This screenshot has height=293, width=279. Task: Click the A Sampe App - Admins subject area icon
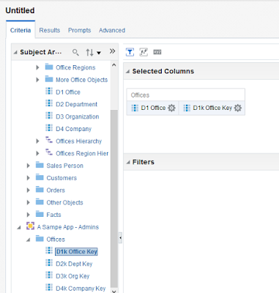coord(30,226)
